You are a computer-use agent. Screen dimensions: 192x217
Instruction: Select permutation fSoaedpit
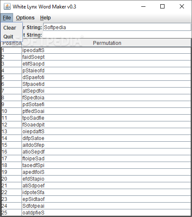click(x=106, y=125)
